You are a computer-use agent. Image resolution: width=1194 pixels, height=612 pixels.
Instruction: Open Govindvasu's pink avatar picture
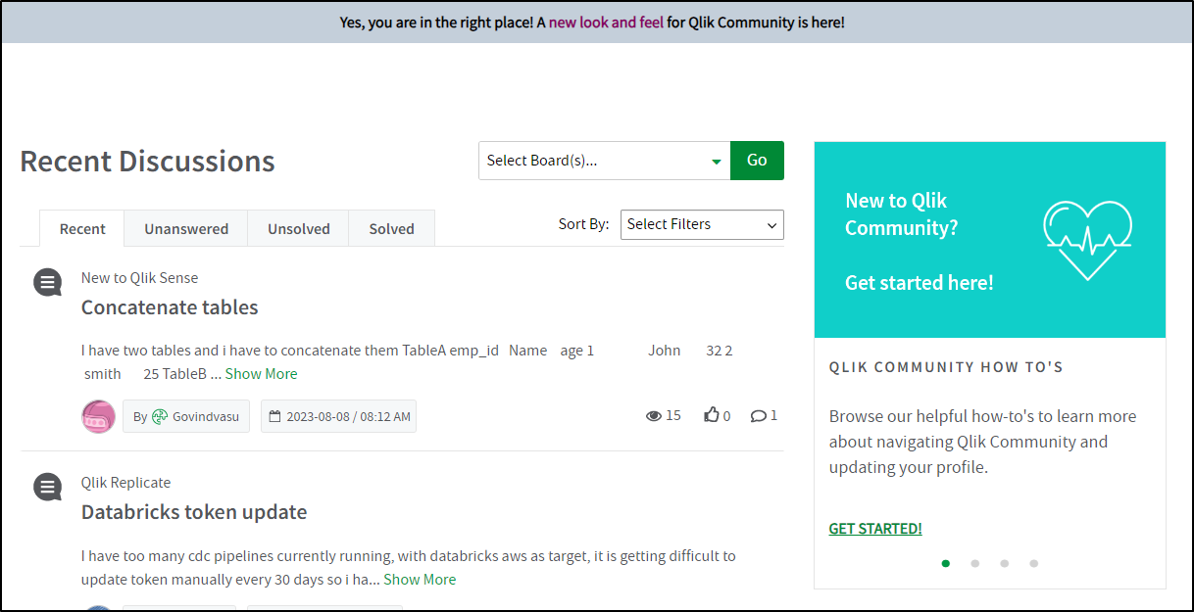click(98, 416)
